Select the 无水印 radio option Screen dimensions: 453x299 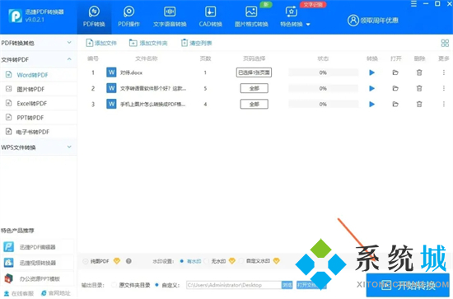(x=206, y=261)
